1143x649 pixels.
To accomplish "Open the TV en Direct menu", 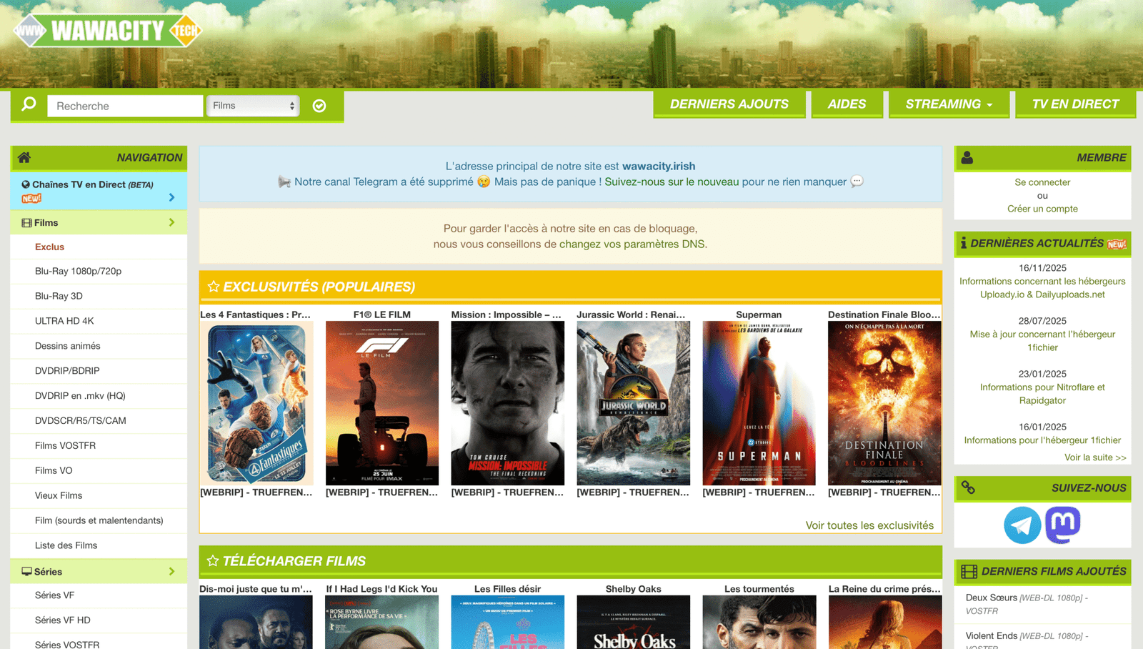I will 1074,104.
